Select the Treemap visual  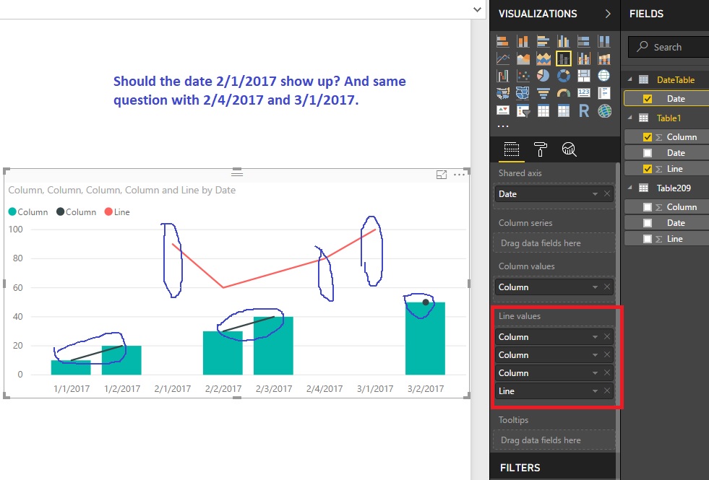(x=584, y=76)
